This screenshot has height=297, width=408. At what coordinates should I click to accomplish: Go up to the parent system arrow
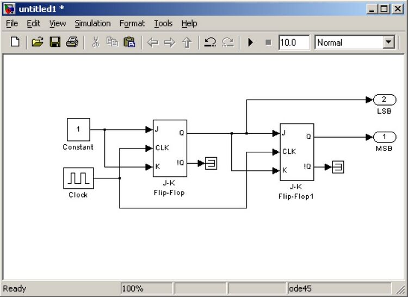tap(187, 42)
